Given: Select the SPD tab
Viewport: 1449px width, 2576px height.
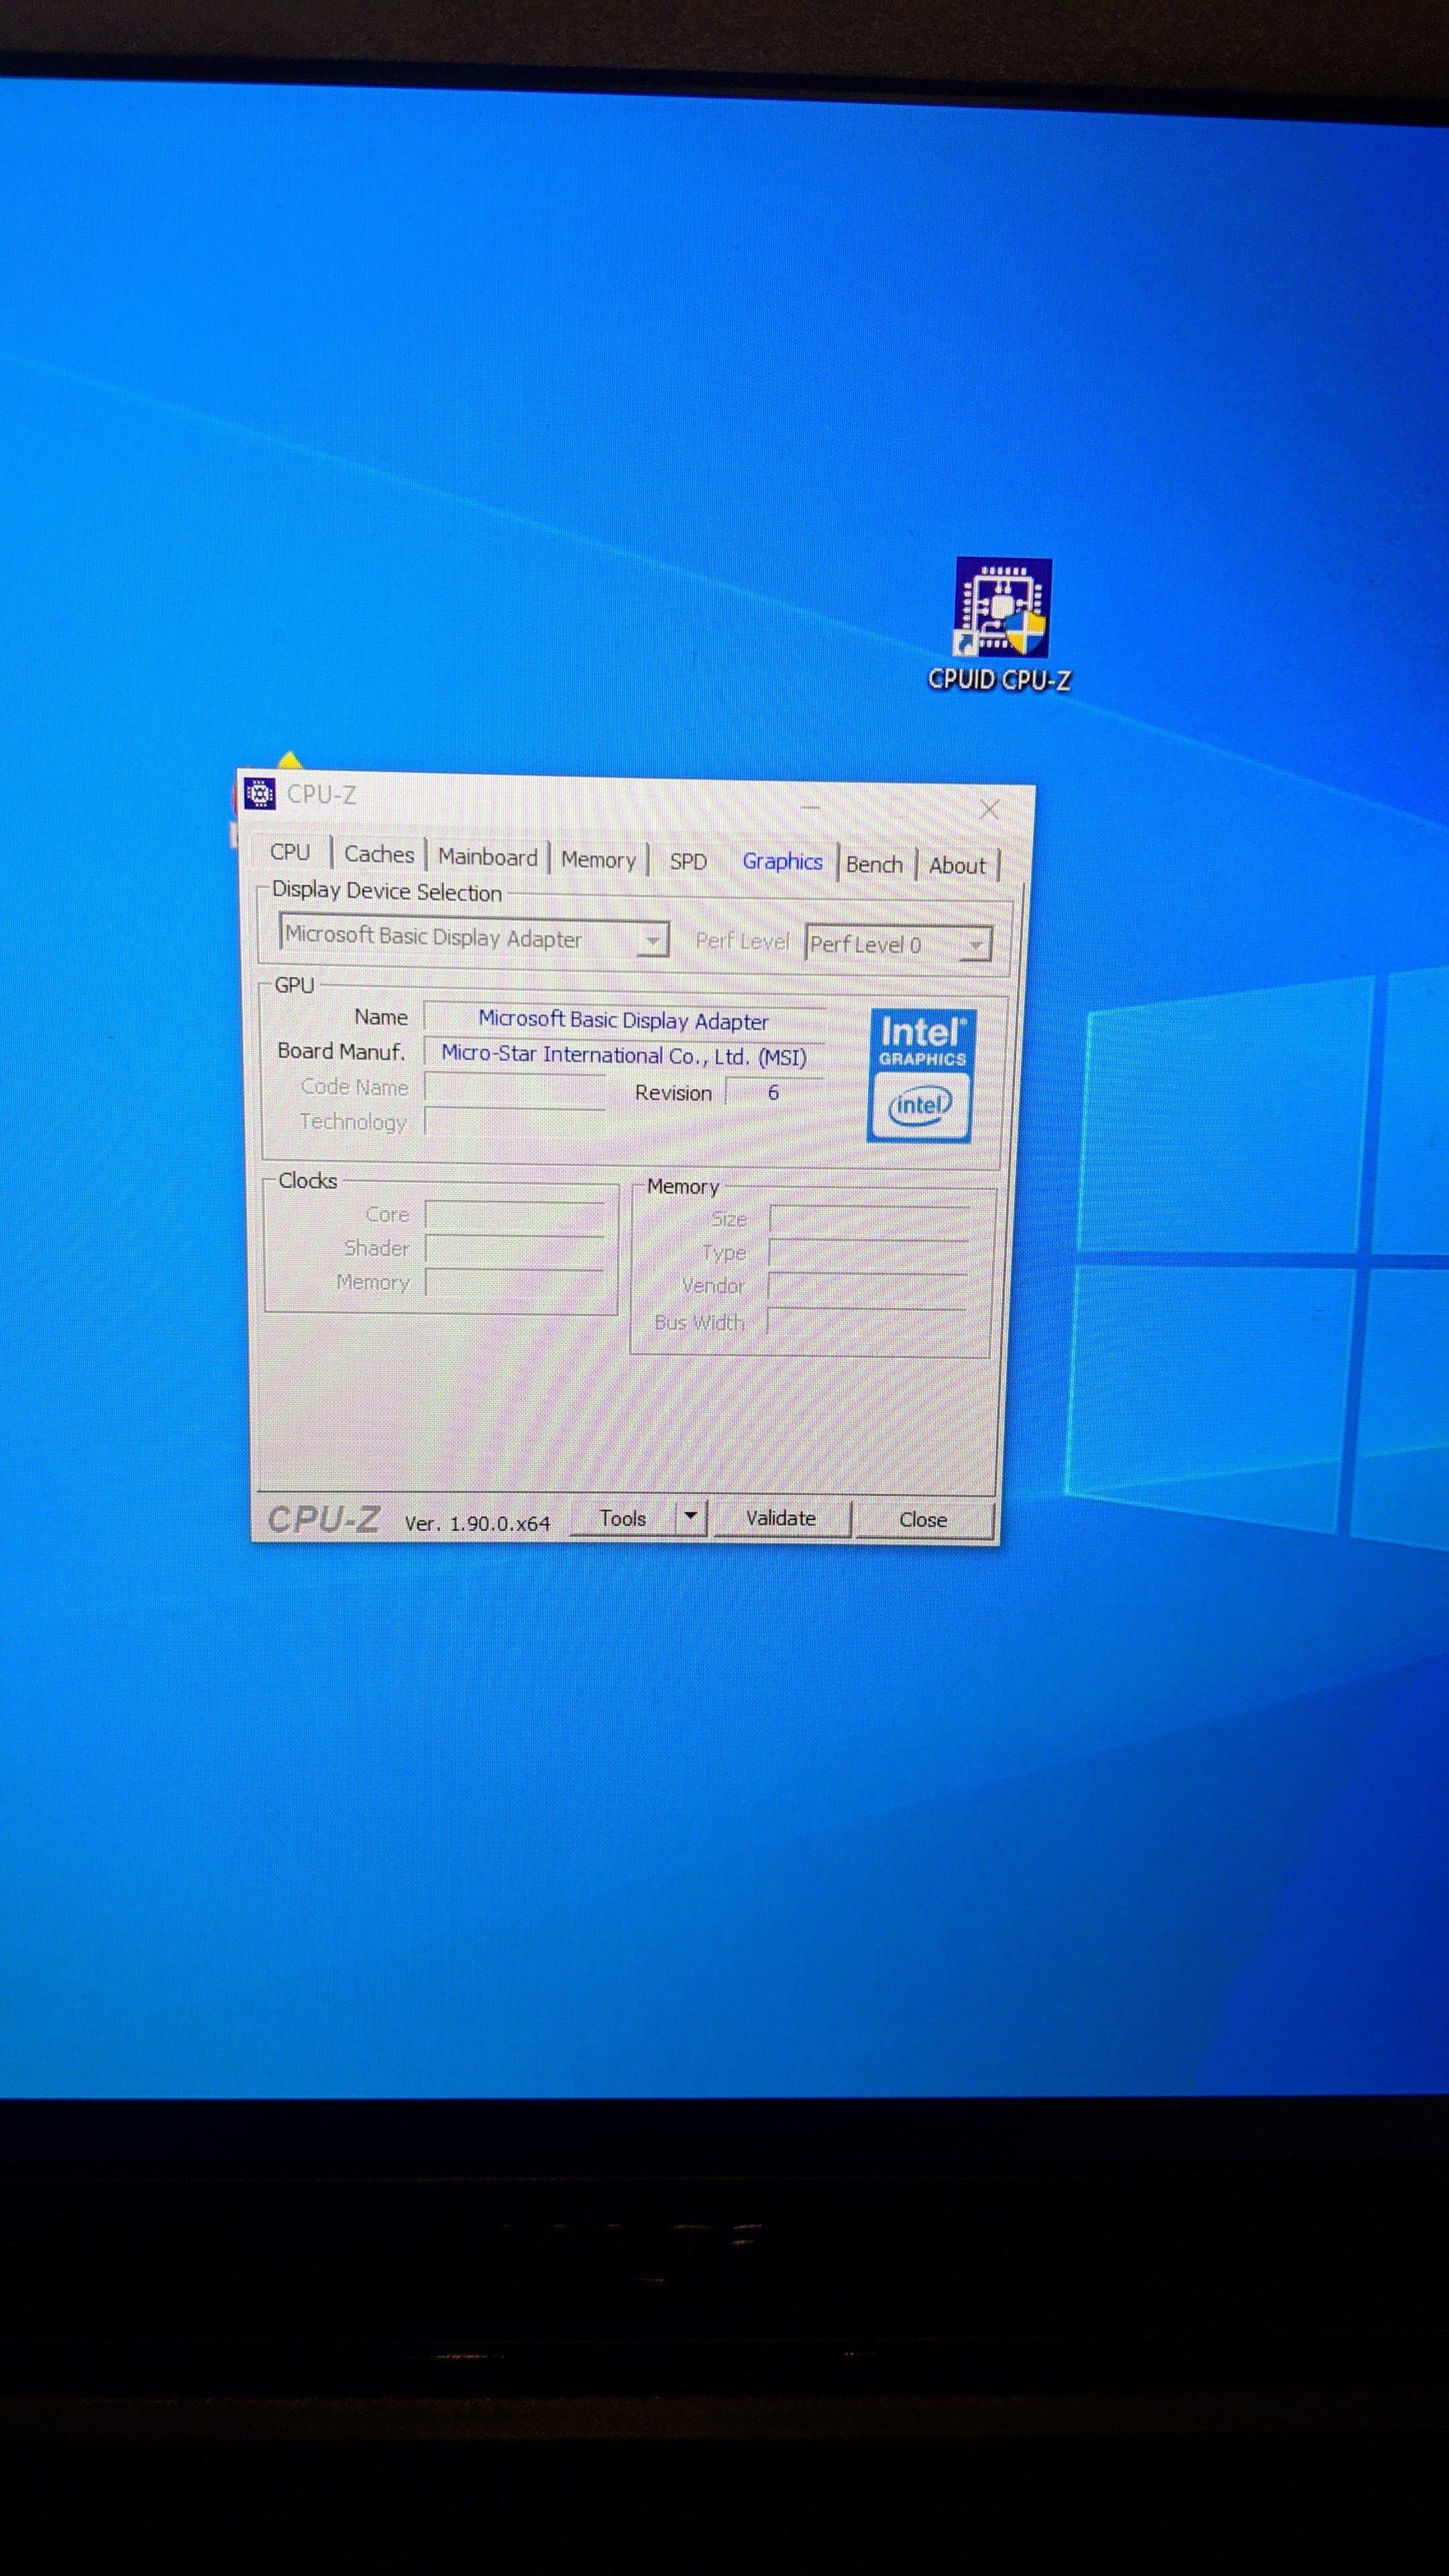Looking at the screenshot, I should pyautogui.click(x=688, y=862).
